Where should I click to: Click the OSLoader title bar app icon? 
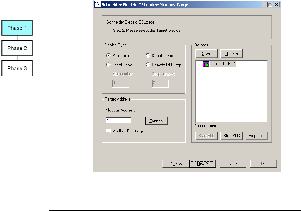click(98, 4)
